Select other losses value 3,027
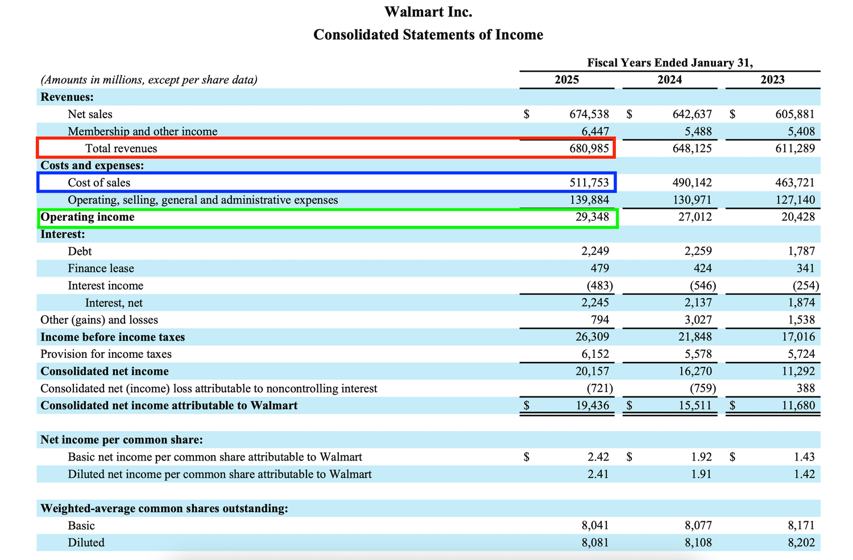 pos(698,320)
